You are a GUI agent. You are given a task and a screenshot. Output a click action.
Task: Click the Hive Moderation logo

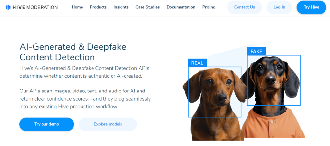32,7
